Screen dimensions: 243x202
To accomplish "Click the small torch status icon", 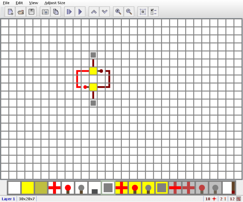I will point(225,199).
